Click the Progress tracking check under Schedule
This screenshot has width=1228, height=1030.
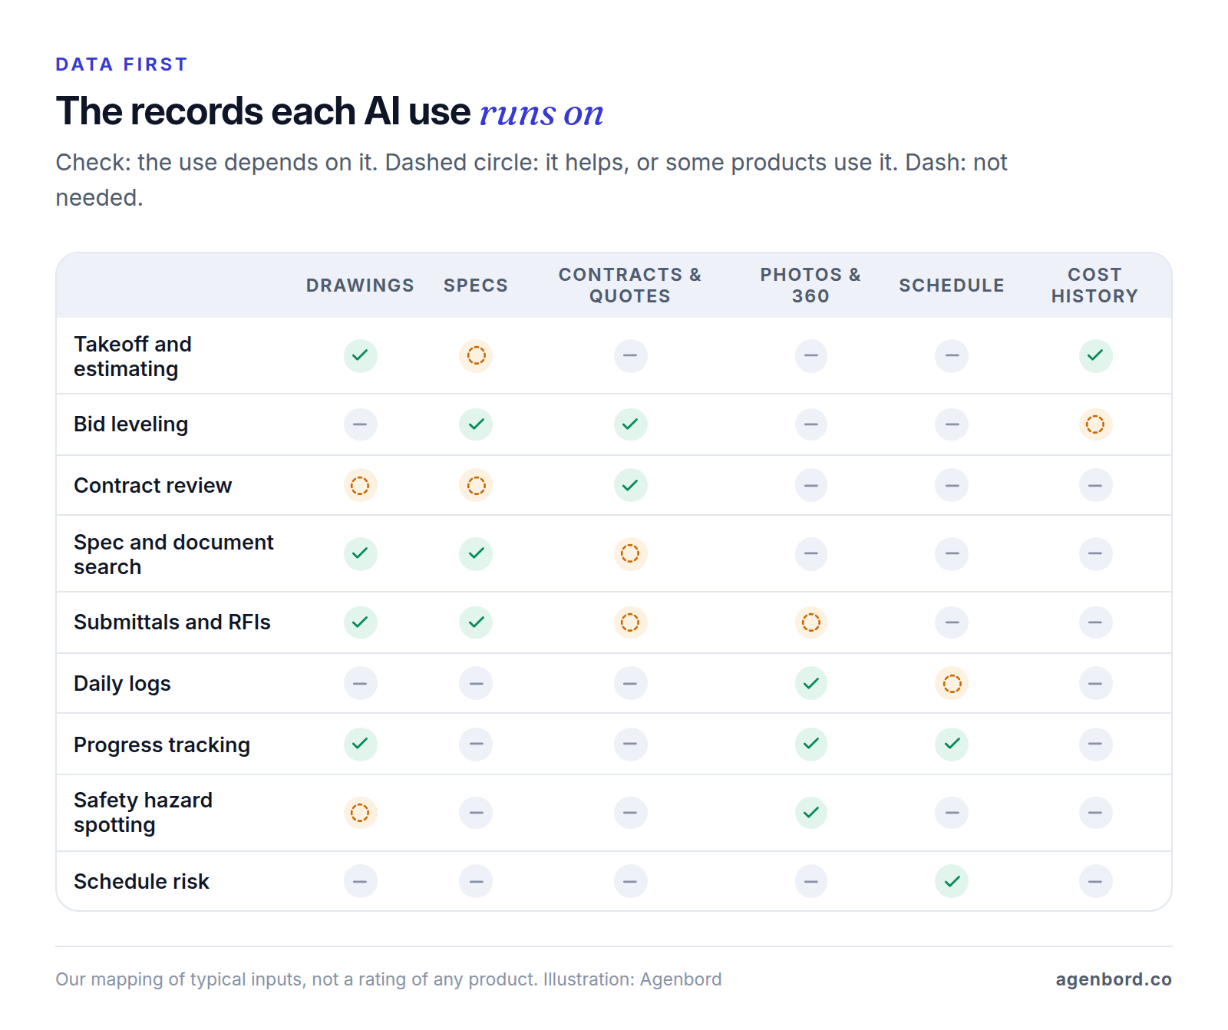pyautogui.click(x=952, y=744)
